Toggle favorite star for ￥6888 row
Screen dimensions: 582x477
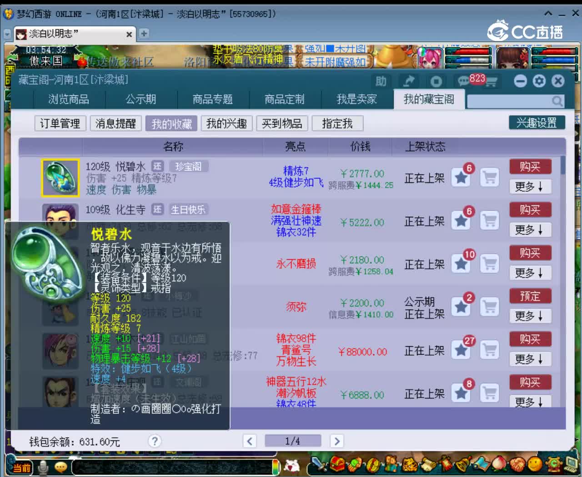(462, 393)
